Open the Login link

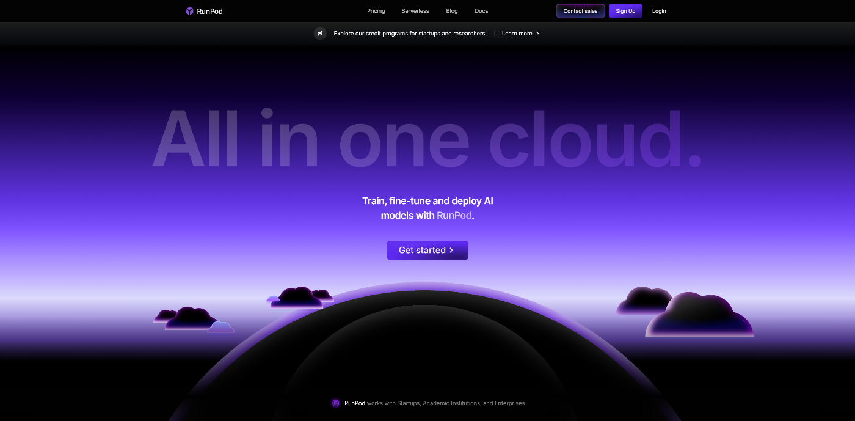coord(659,11)
